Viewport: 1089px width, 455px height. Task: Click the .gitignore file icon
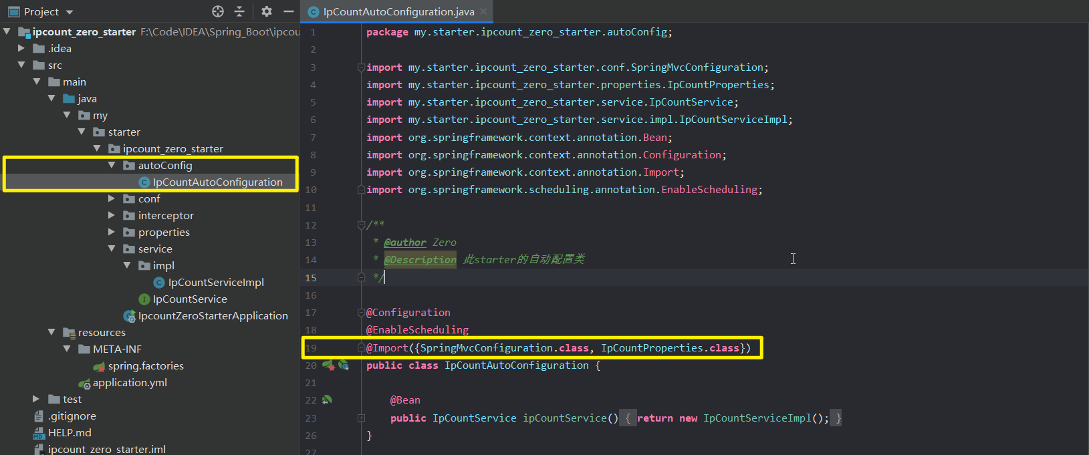[x=39, y=416]
